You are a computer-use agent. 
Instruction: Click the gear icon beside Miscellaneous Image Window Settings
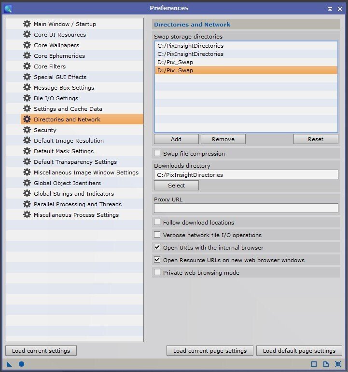[x=27, y=172]
